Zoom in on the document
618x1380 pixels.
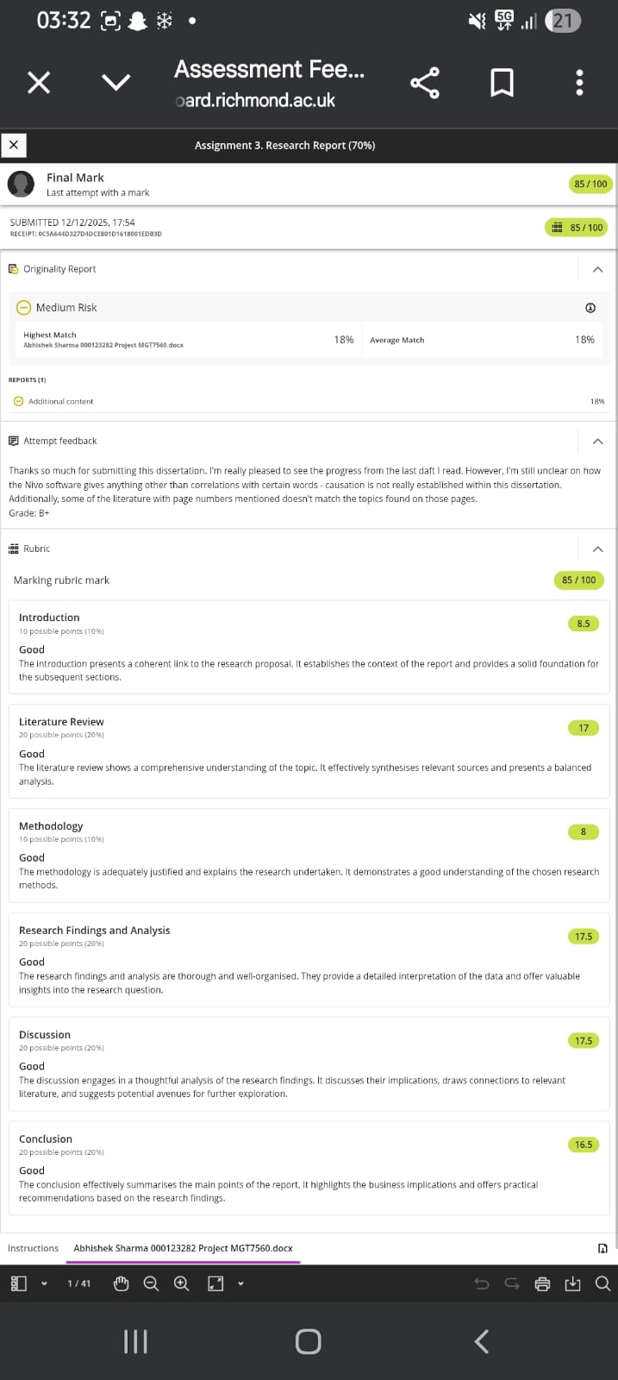coord(181,1283)
